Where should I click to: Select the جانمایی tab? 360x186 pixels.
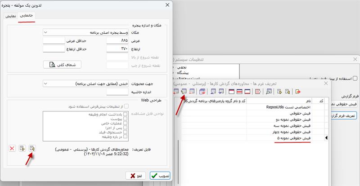click(27, 16)
